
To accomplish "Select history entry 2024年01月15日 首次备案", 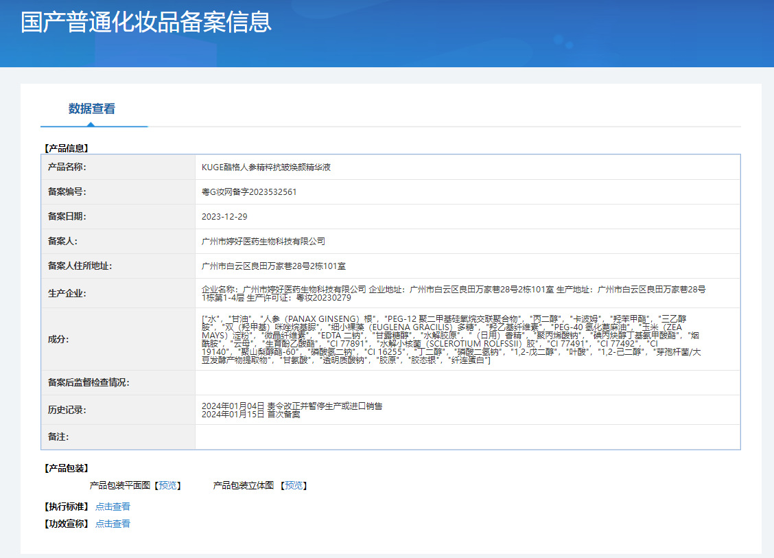I will (x=250, y=415).
